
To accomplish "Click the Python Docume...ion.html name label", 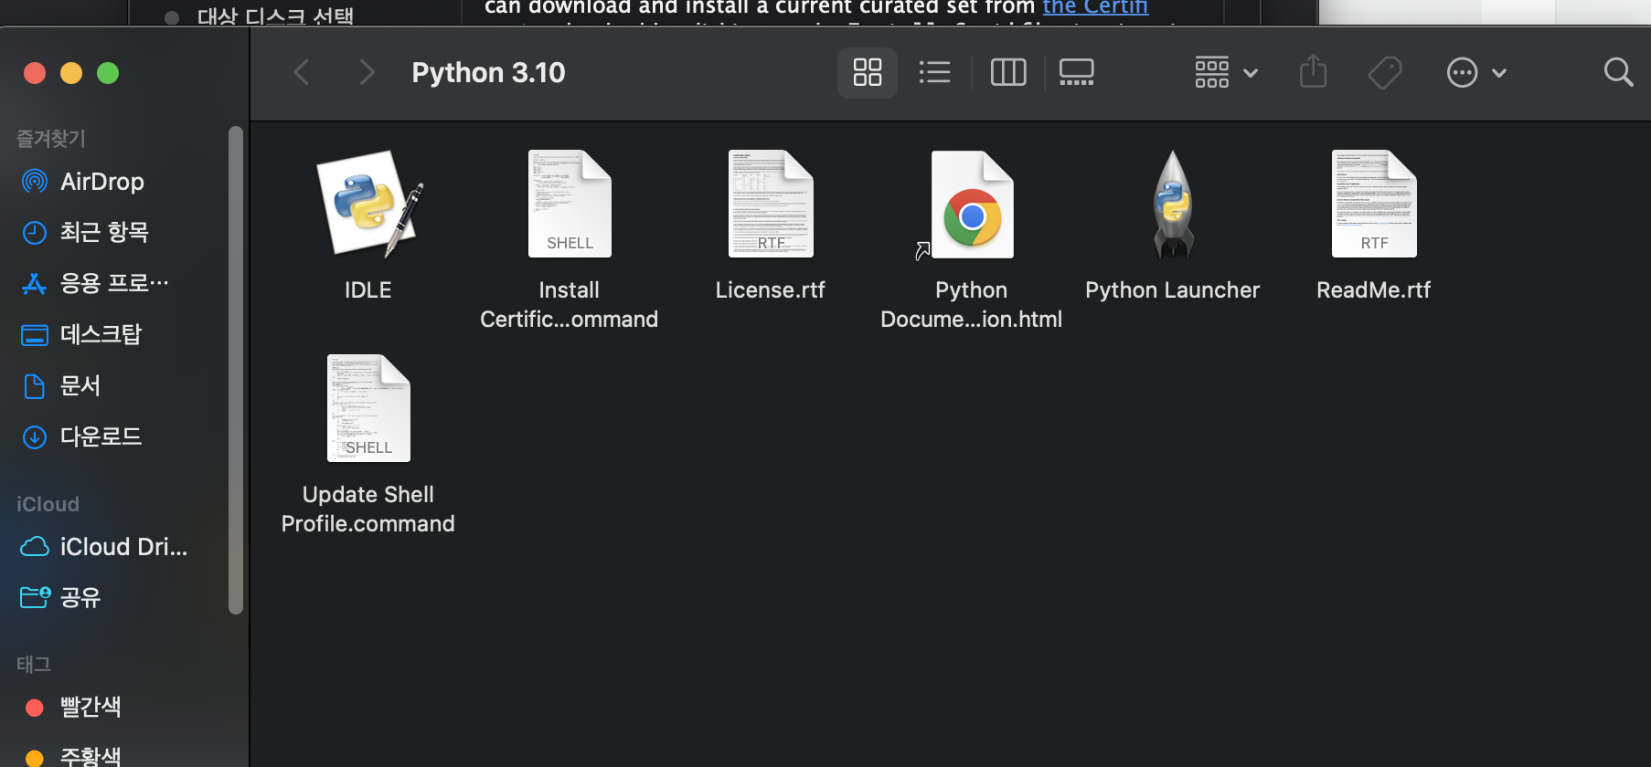I will click(971, 305).
